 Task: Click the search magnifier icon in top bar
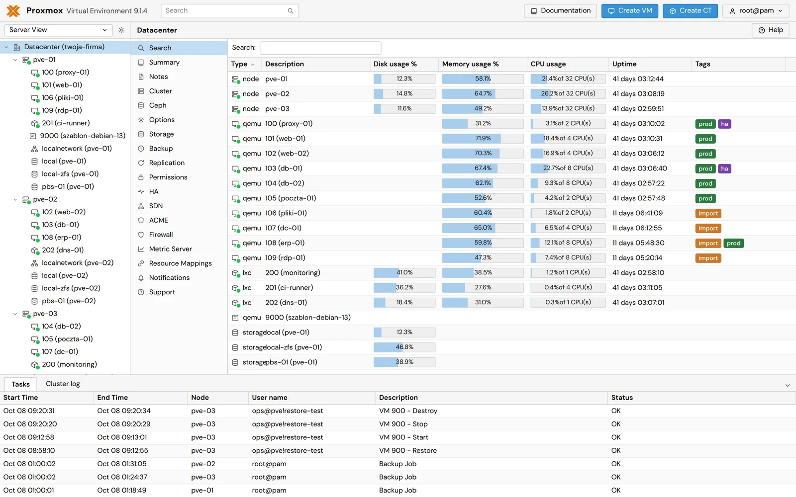coord(291,11)
